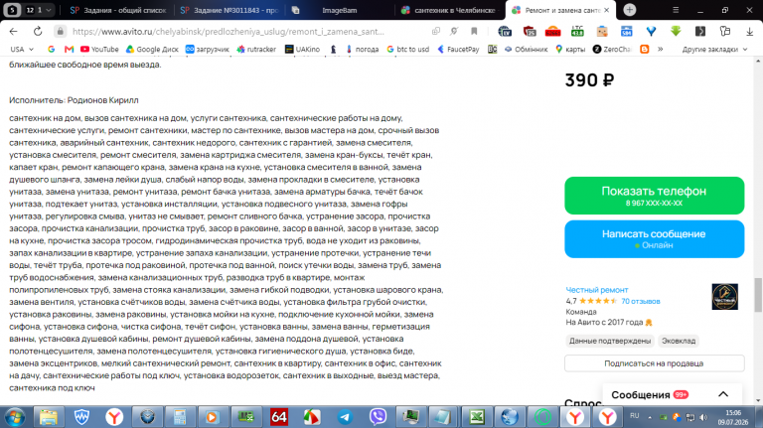Screen dimensions: 763x428
Task: Open the Gmail bookmark icon
Action: 70,49
